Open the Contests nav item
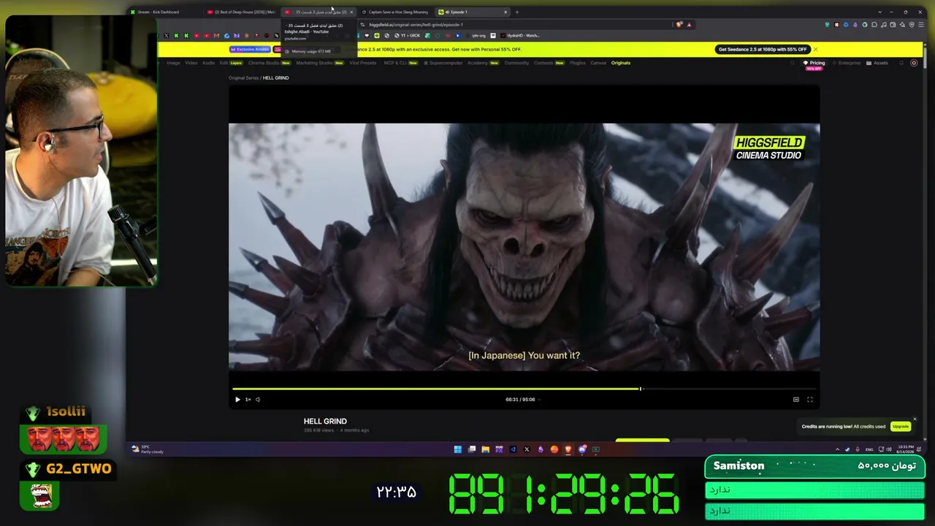935x526 pixels. (x=549, y=63)
